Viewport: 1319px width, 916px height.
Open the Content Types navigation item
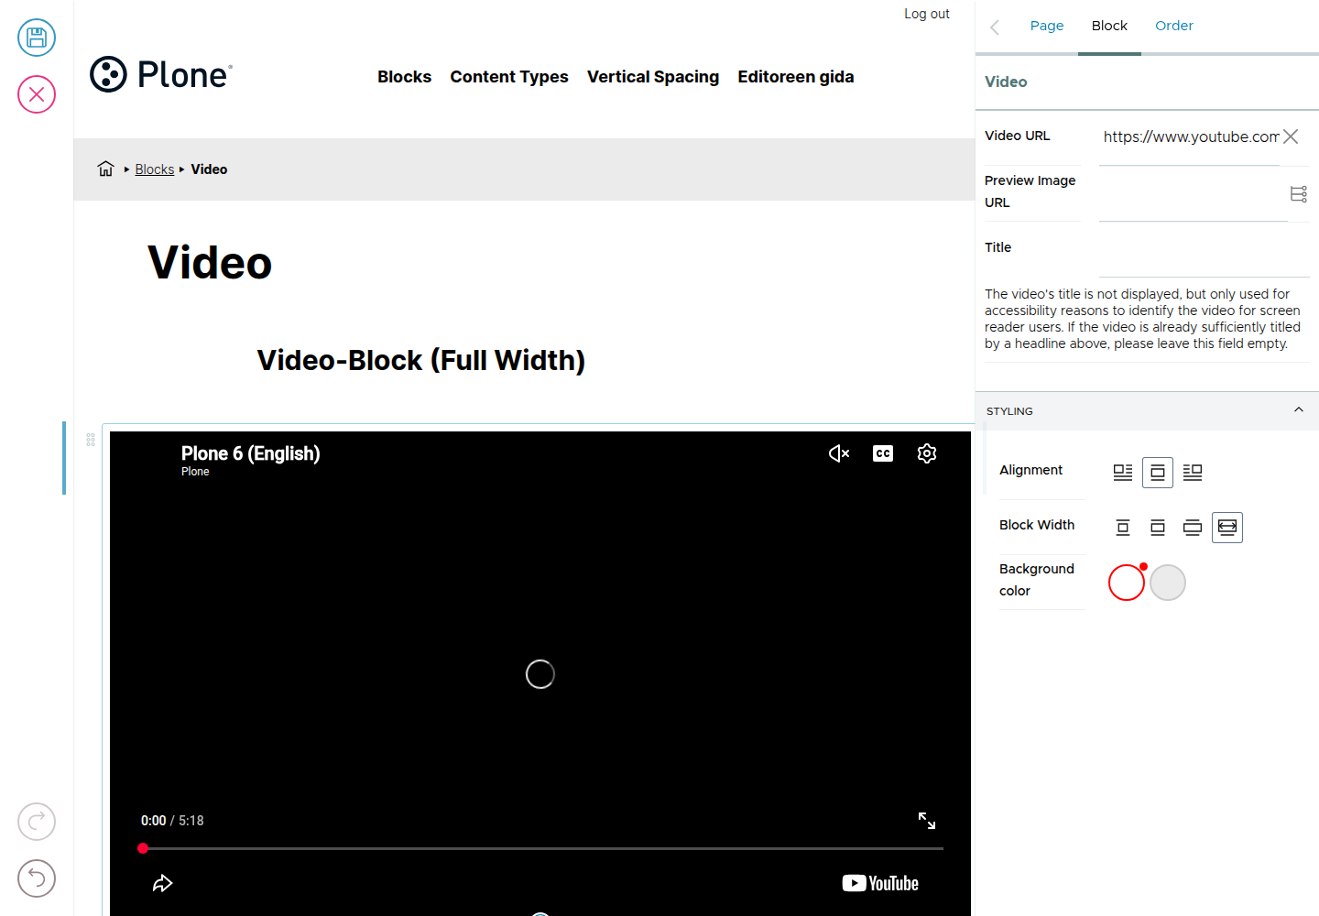point(509,77)
